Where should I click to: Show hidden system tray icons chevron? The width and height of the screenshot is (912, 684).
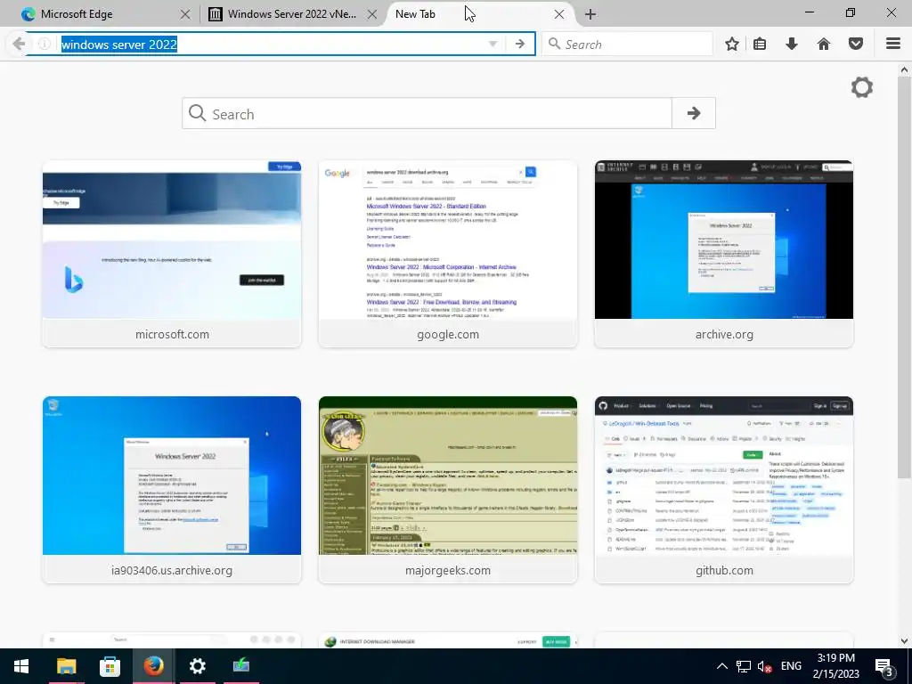721,666
